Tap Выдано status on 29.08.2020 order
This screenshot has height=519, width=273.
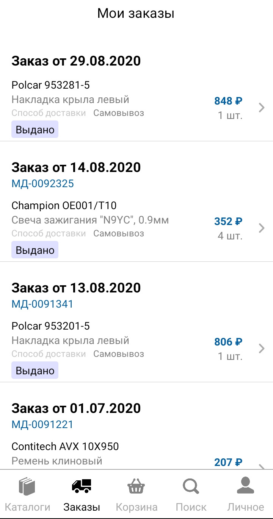coord(35,130)
